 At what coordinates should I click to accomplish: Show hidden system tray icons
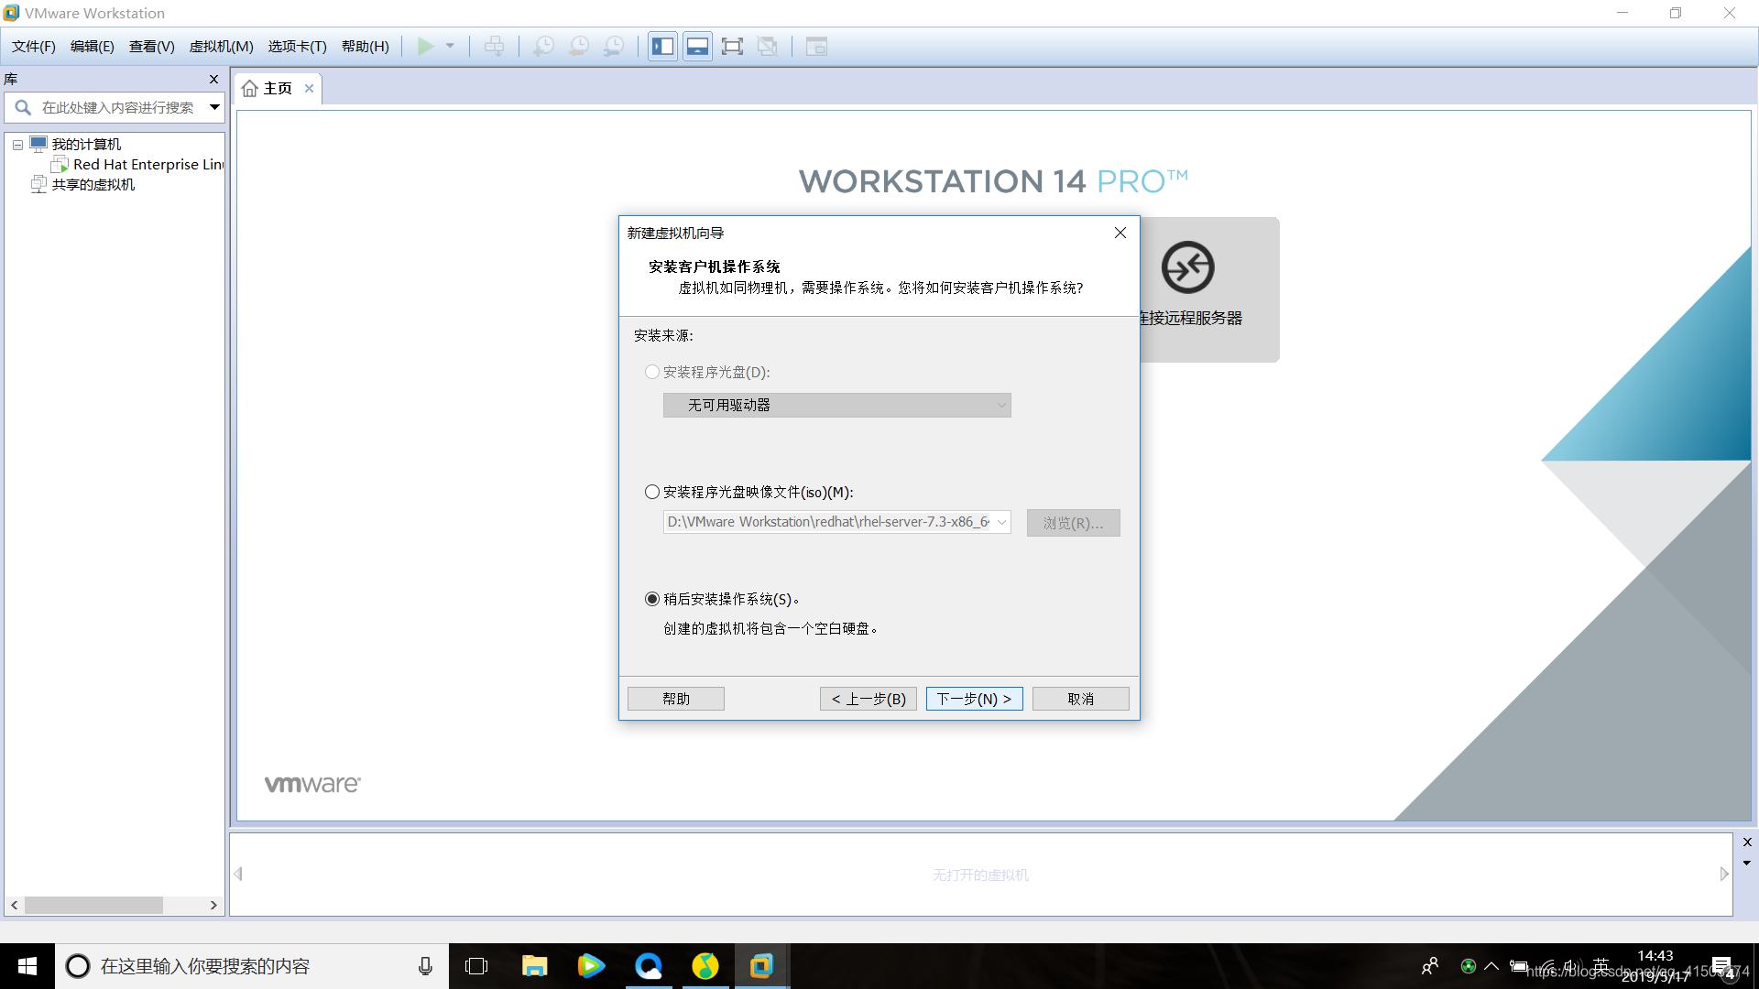(x=1491, y=966)
